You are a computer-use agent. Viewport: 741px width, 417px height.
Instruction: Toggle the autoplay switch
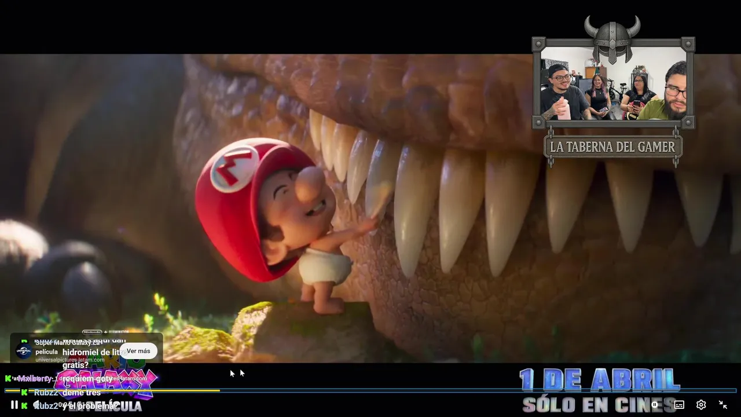coord(655,405)
